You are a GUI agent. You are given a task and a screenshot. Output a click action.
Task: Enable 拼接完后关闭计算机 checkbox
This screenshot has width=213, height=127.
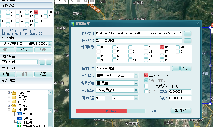146,86
